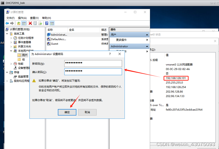Click the 存储 storage icon
The width and height of the screenshot is (219, 149).
(11, 72)
